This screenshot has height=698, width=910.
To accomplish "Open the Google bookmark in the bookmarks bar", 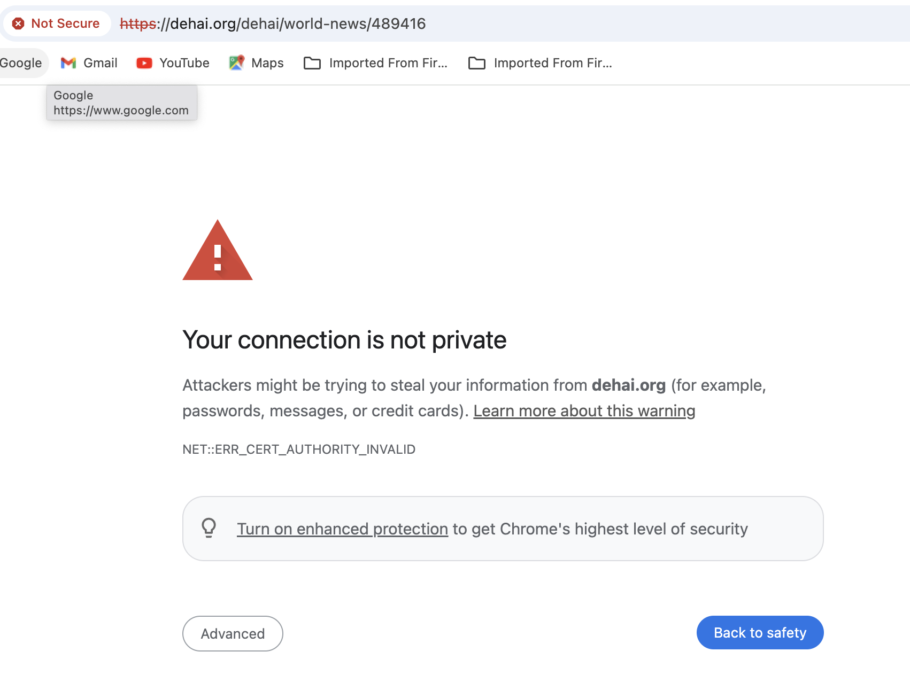I will (21, 63).
